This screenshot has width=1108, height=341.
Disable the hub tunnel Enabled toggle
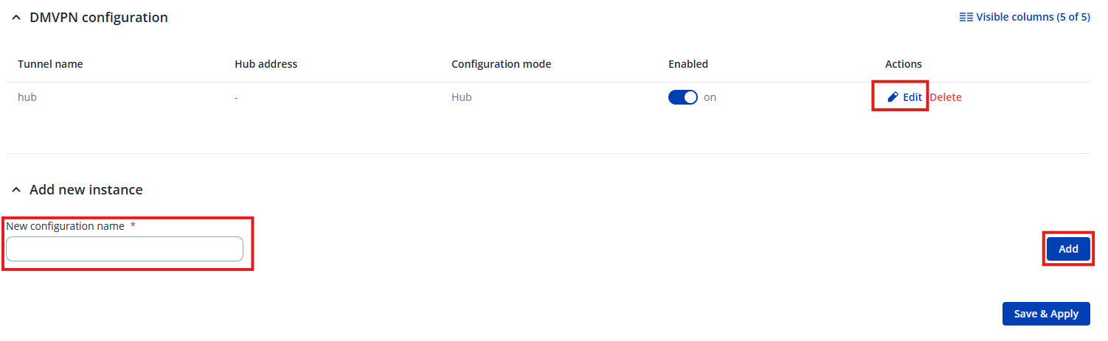682,97
